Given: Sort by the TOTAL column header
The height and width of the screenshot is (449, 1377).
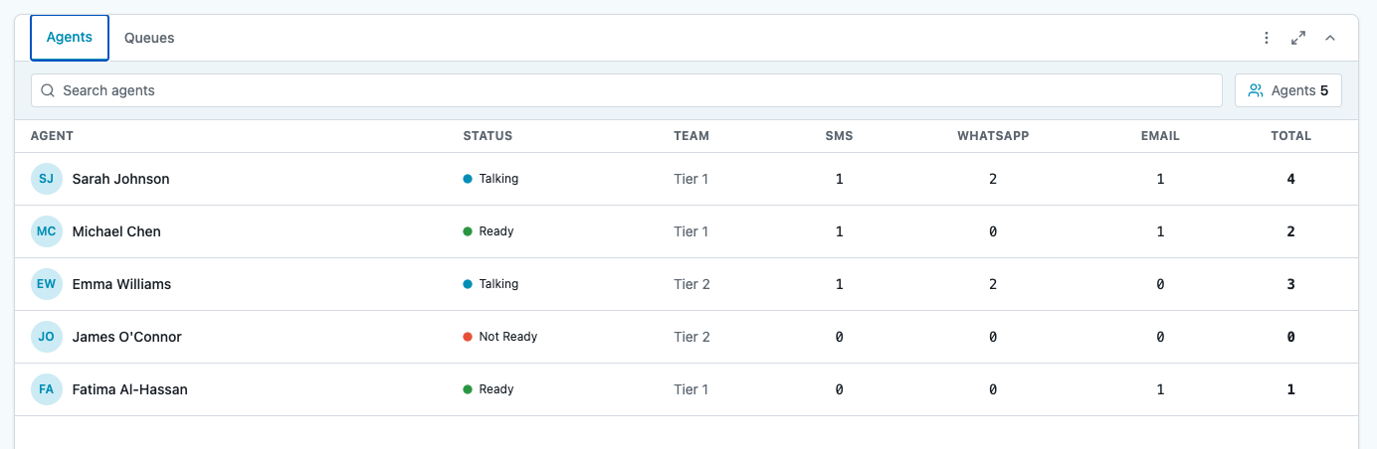Looking at the screenshot, I should (1291, 136).
